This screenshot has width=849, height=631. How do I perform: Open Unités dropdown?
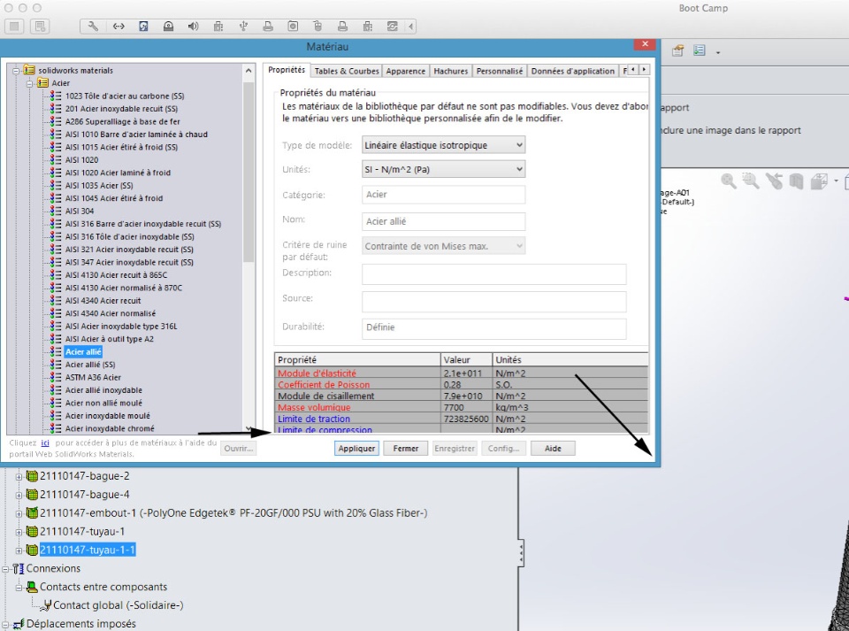pos(443,170)
